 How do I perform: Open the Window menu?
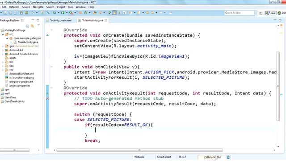[x=80, y=7]
